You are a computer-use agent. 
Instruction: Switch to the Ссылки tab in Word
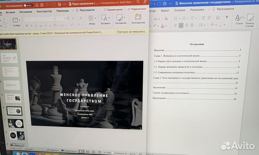click(180, 10)
